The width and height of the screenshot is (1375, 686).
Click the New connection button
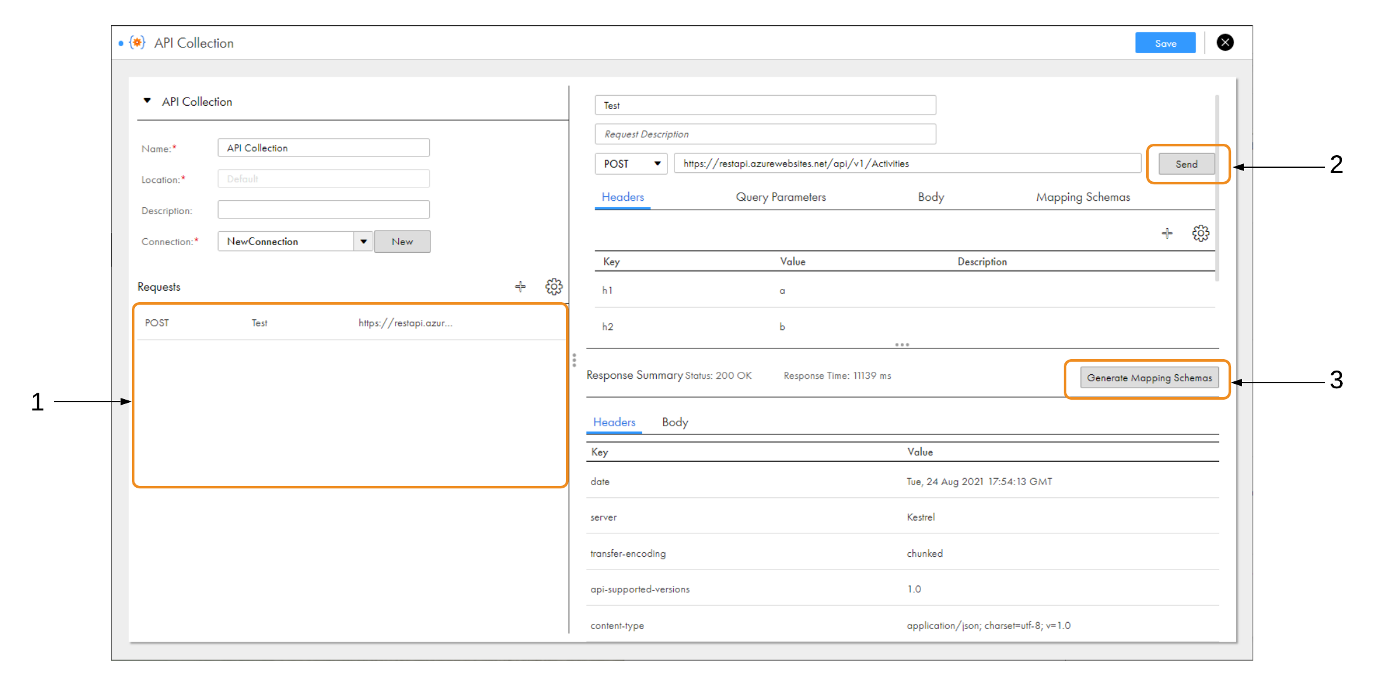tap(401, 241)
